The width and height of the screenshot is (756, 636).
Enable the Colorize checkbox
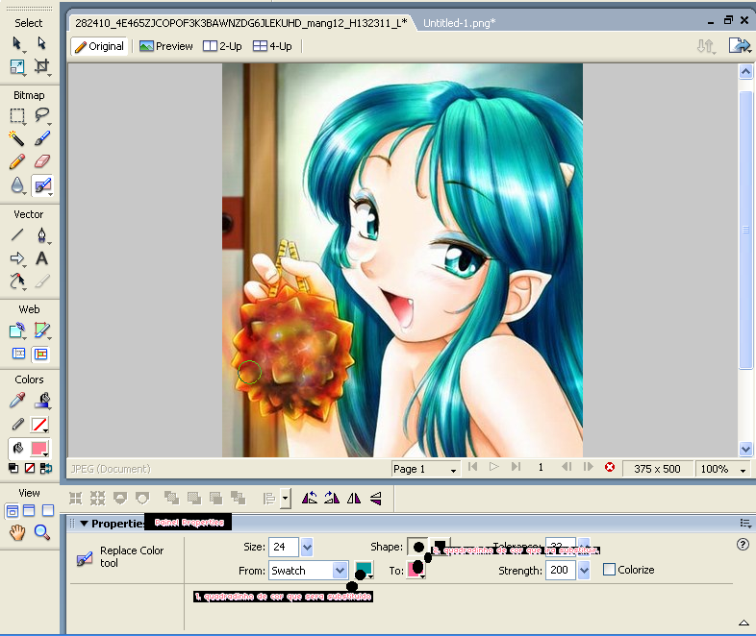click(x=610, y=570)
